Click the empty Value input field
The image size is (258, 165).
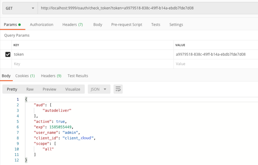(215, 64)
